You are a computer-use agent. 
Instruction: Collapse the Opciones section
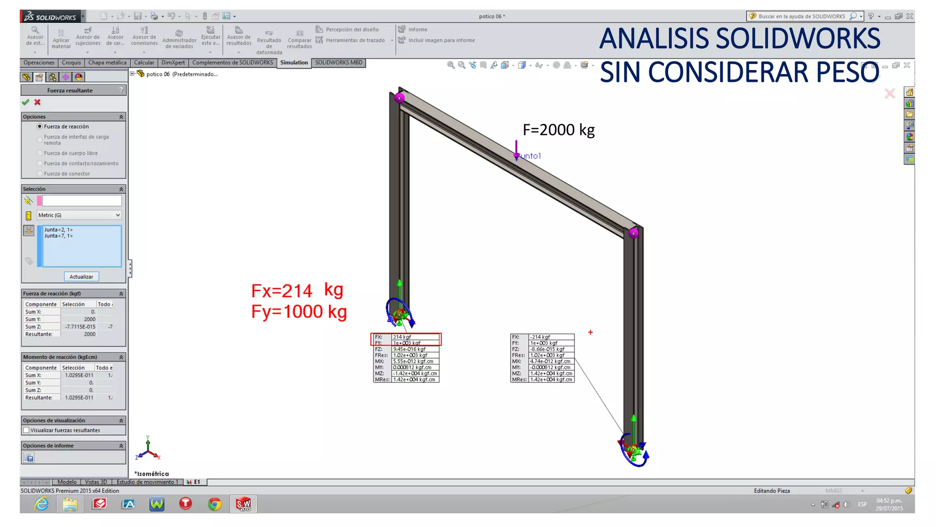121,117
